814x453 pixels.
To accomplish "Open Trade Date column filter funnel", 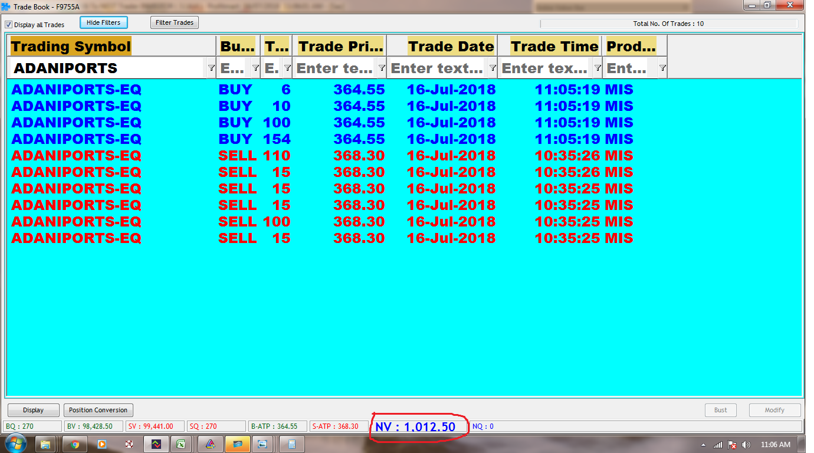I will (493, 68).
